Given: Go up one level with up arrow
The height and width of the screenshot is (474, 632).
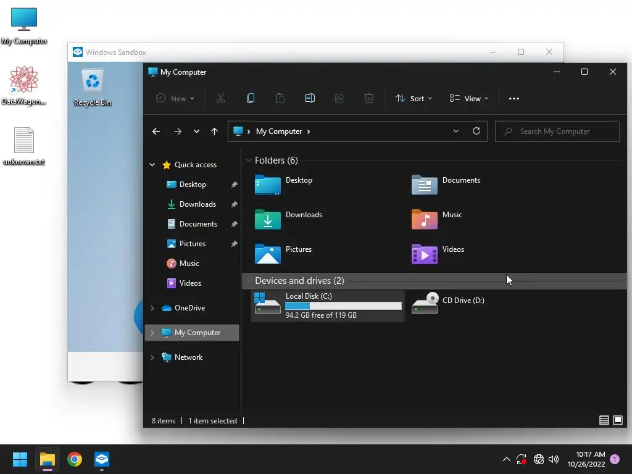Looking at the screenshot, I should [214, 131].
